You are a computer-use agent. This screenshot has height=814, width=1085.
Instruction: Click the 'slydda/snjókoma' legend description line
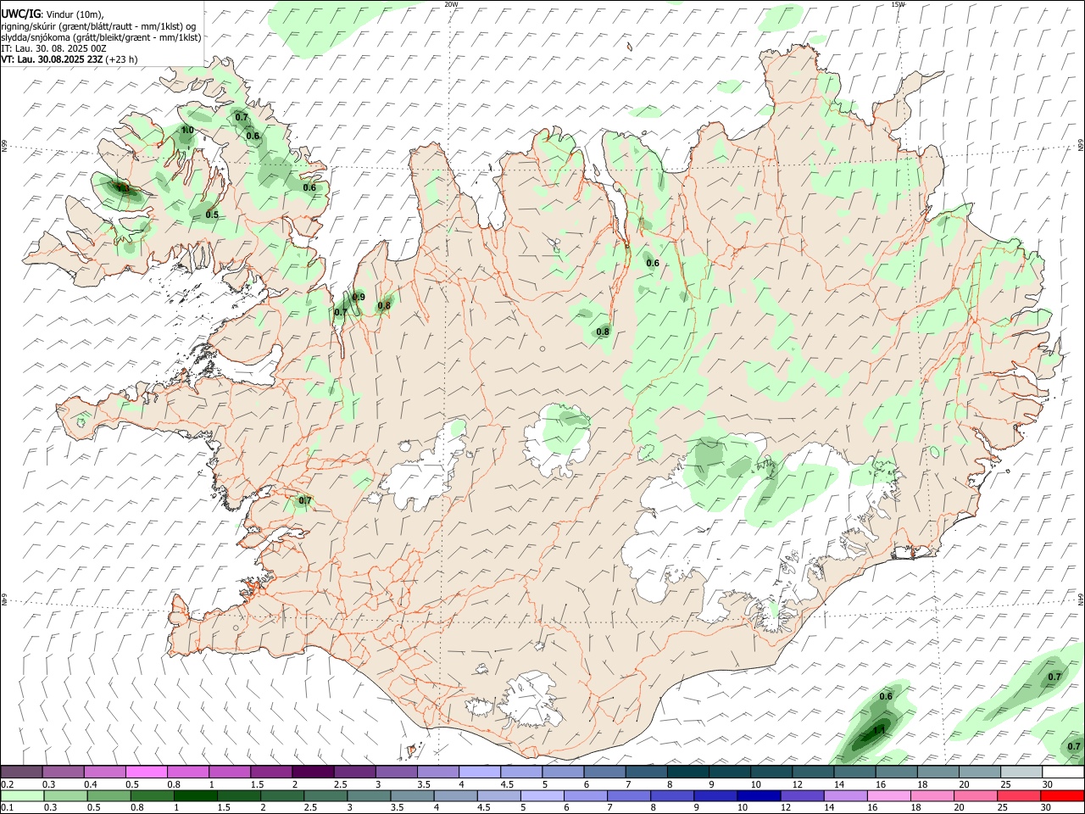coord(101,37)
